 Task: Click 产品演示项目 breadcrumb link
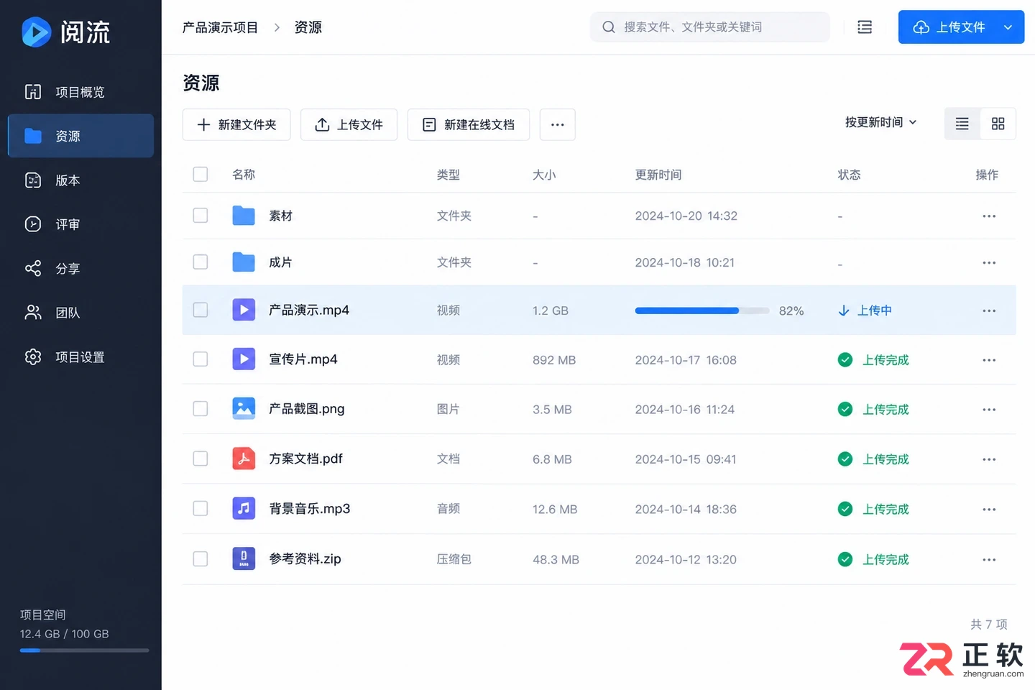(220, 27)
